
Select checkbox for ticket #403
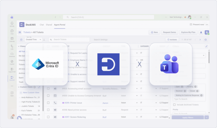[48, 88]
